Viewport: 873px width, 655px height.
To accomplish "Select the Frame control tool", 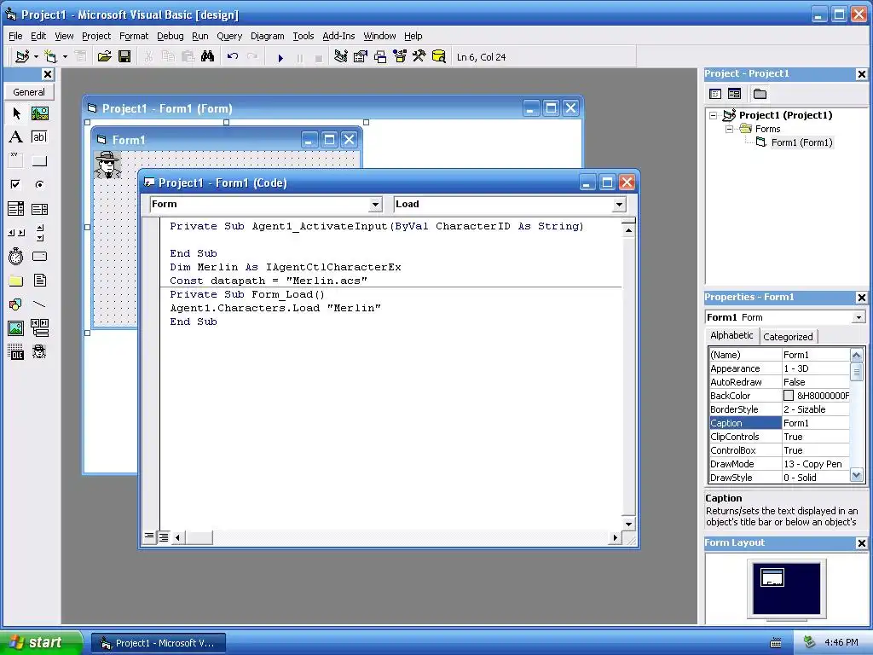I will [x=16, y=161].
